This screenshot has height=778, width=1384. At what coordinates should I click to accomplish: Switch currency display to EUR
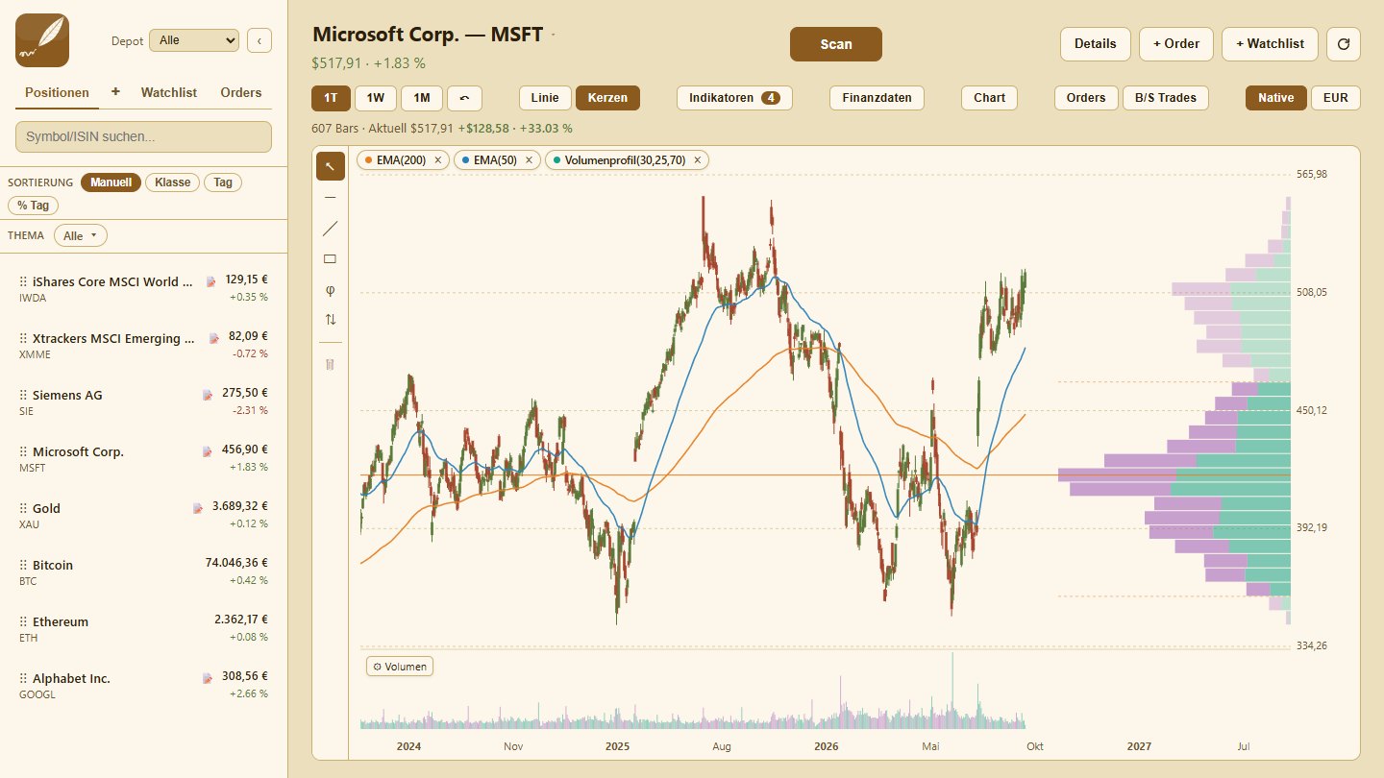1336,98
